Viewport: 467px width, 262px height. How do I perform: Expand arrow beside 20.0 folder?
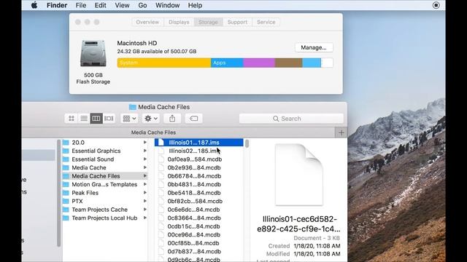coord(145,143)
